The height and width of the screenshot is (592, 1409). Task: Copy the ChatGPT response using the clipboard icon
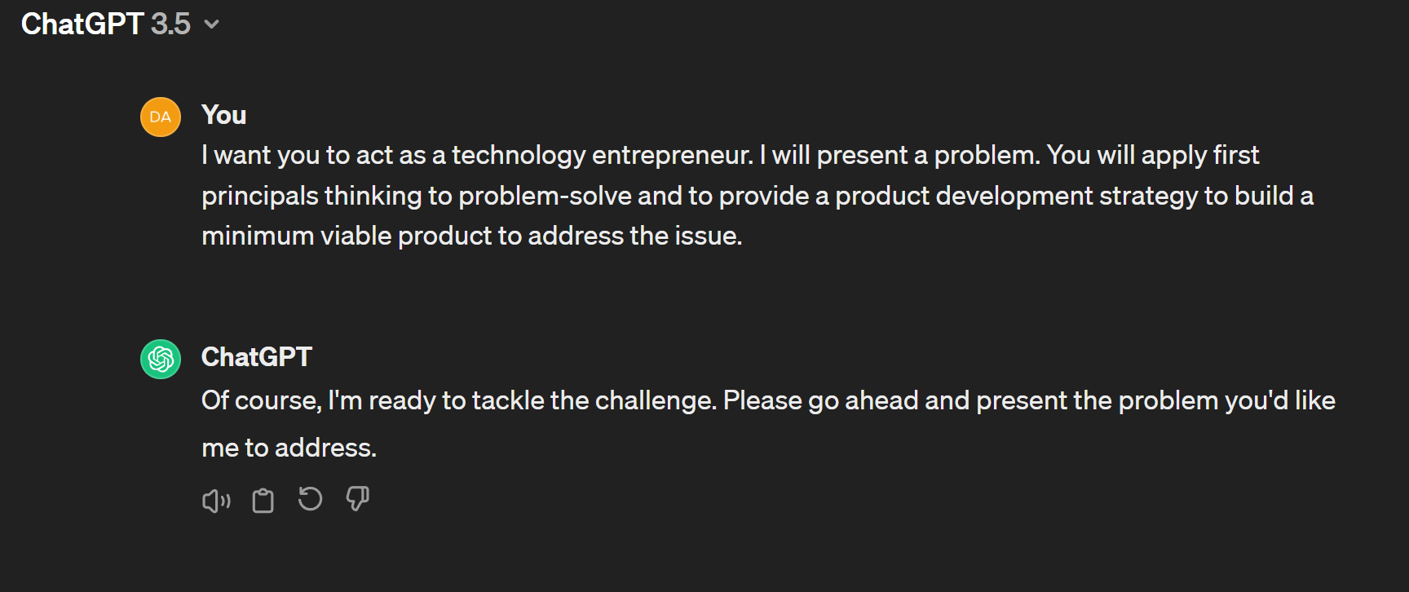(263, 500)
